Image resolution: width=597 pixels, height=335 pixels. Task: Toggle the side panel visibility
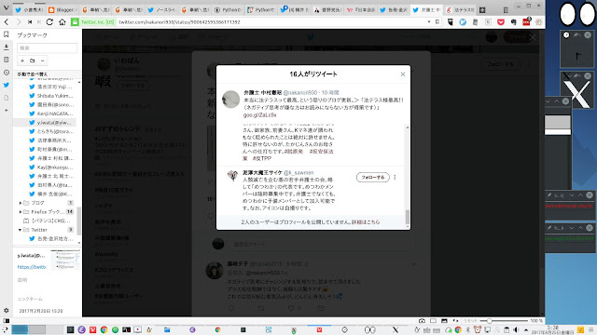coord(7,321)
